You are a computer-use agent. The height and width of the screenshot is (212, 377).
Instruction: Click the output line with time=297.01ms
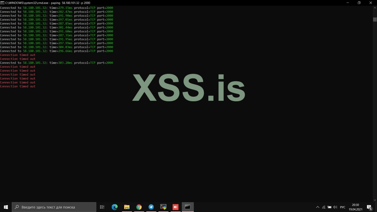click(x=57, y=20)
